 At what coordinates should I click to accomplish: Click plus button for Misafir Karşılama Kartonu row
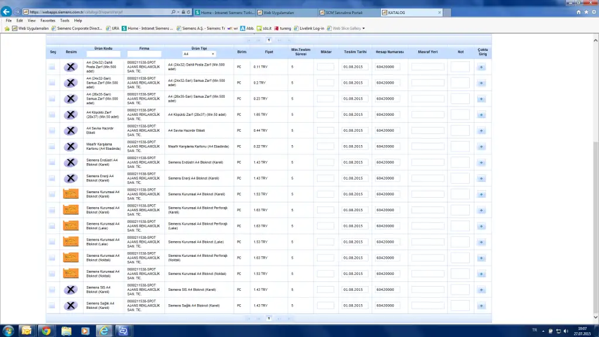[481, 147]
